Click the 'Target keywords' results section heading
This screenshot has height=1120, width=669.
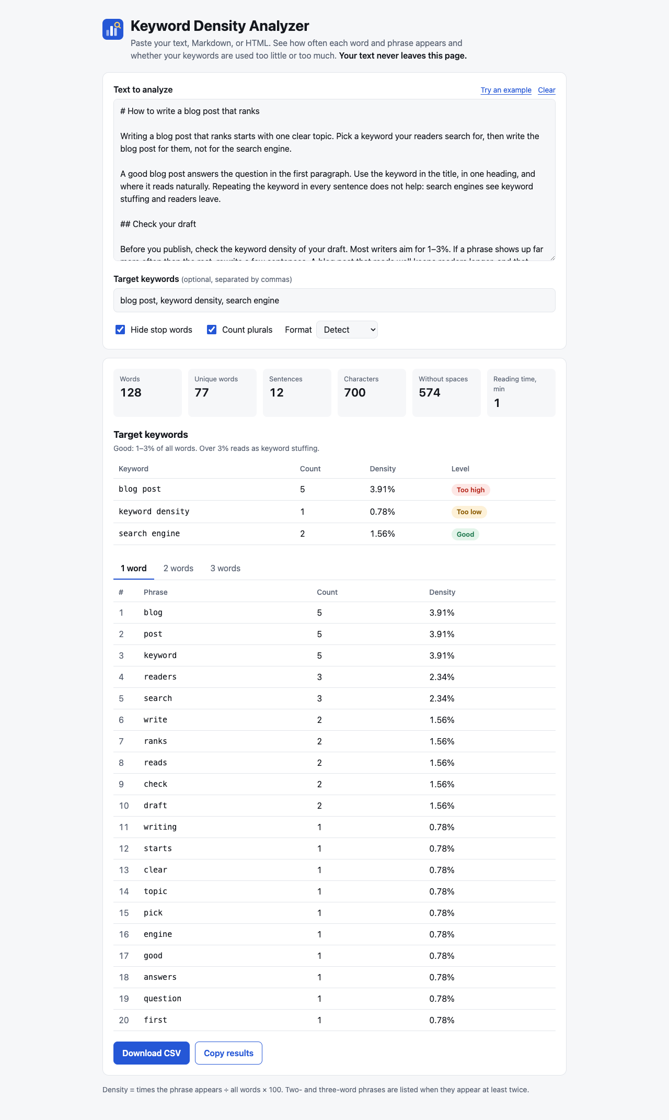[151, 435]
